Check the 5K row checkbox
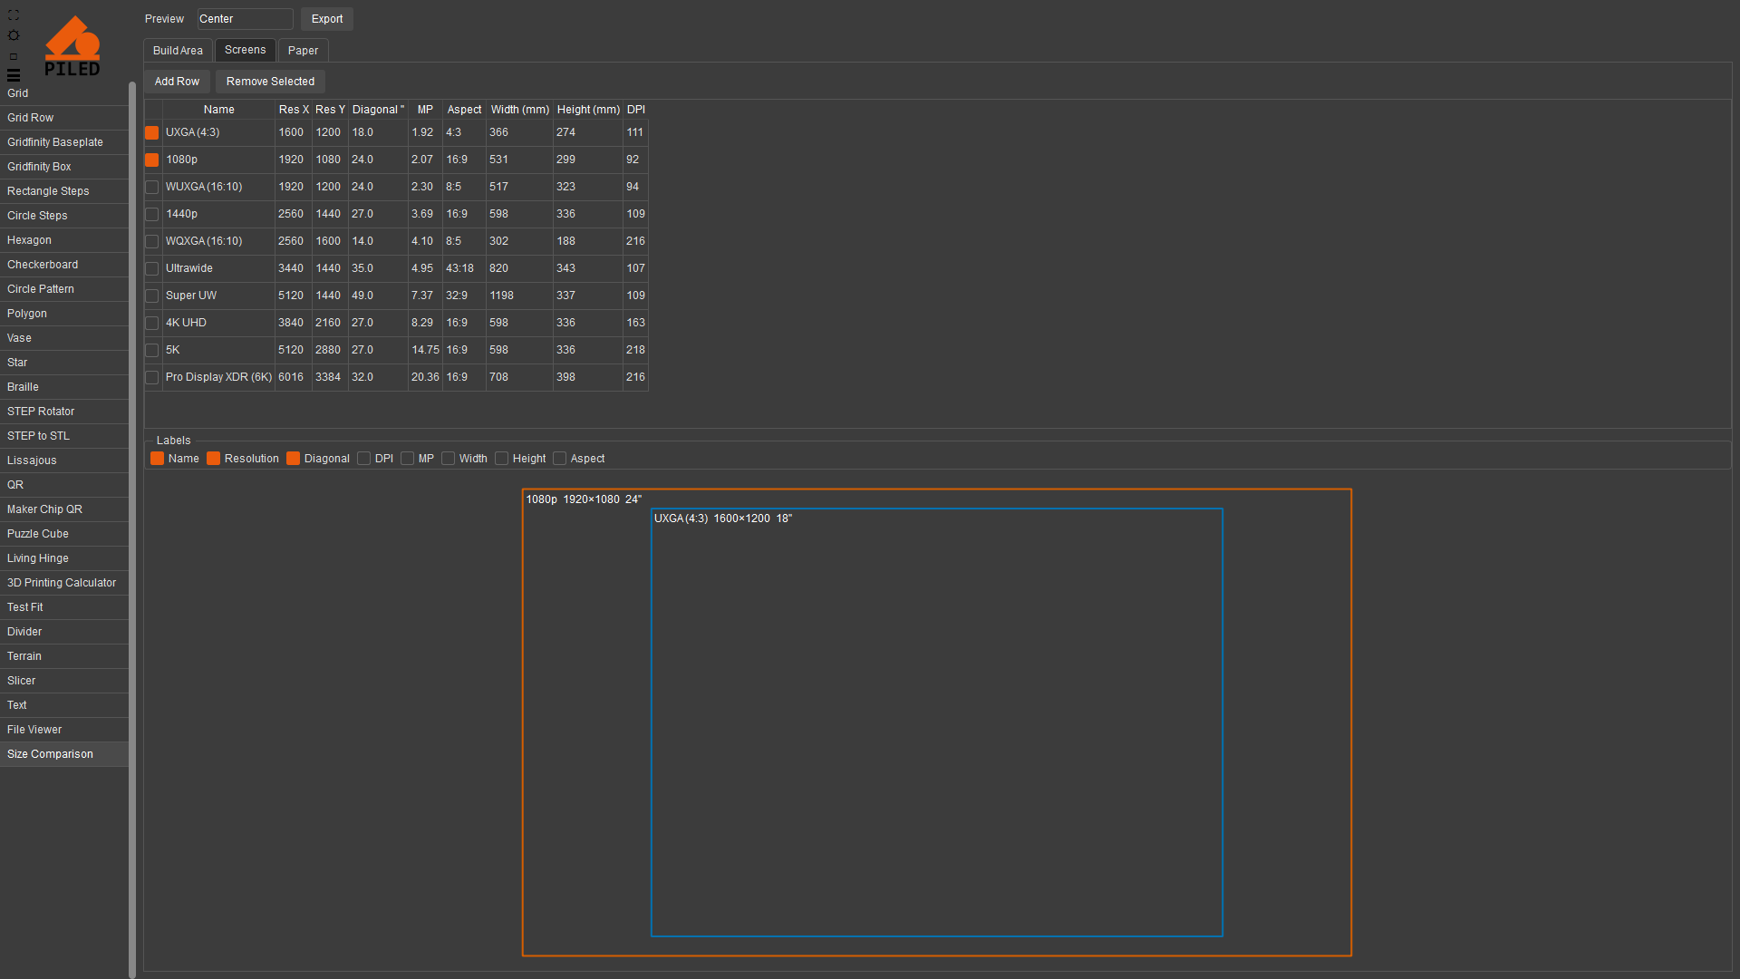 pyautogui.click(x=152, y=351)
